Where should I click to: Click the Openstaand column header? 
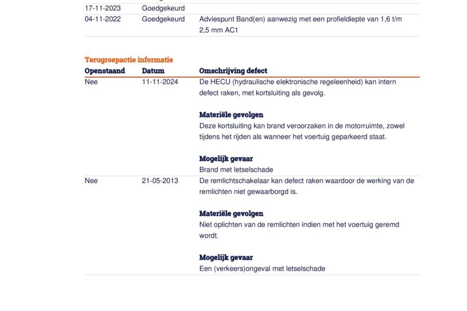point(105,70)
